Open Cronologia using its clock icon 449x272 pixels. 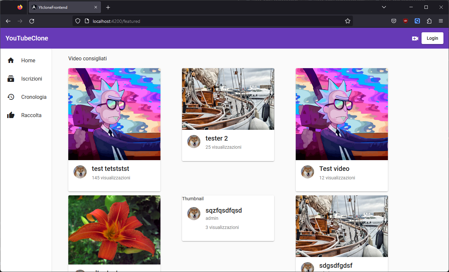pos(11,97)
